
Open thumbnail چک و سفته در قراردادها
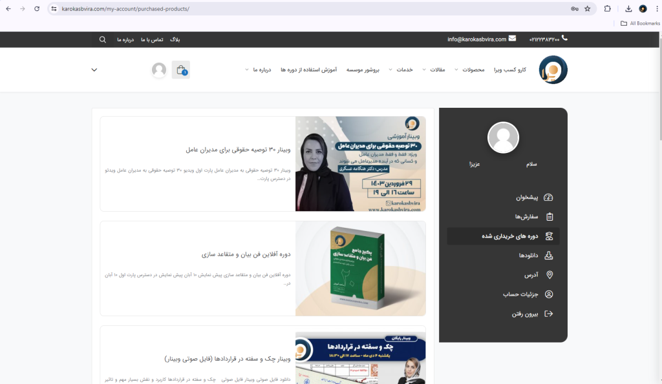[361, 358]
